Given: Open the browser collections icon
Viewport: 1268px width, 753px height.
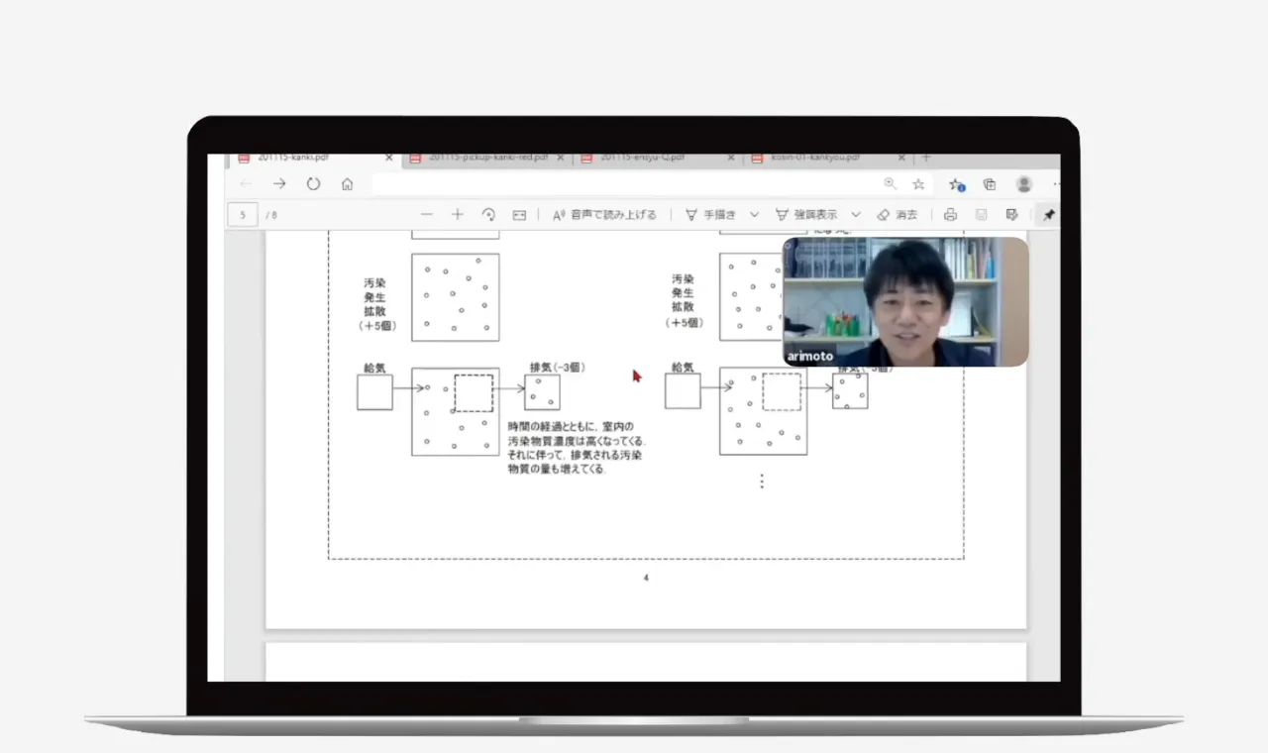Looking at the screenshot, I should pyautogui.click(x=989, y=184).
